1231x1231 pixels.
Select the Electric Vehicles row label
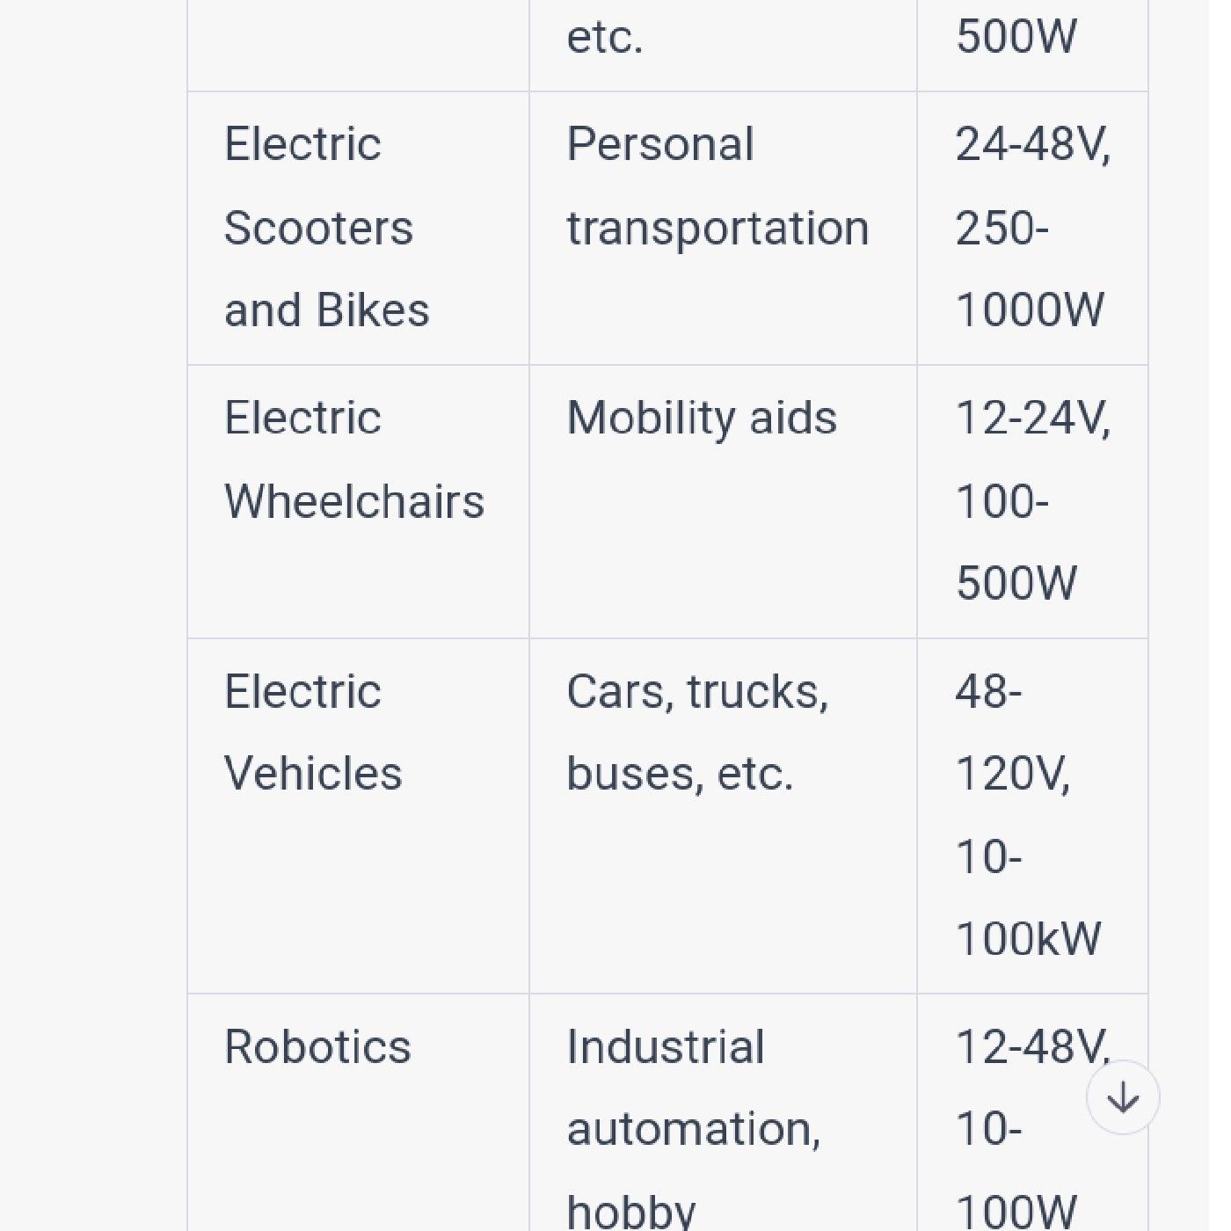pyautogui.click(x=359, y=816)
